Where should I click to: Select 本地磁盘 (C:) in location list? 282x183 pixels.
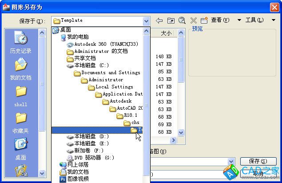point(91,65)
